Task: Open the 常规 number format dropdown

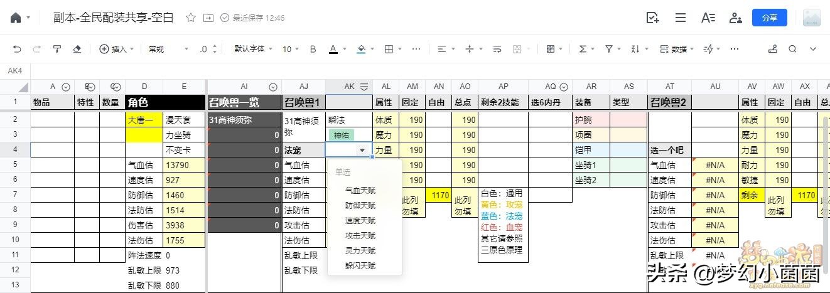Action: point(168,49)
